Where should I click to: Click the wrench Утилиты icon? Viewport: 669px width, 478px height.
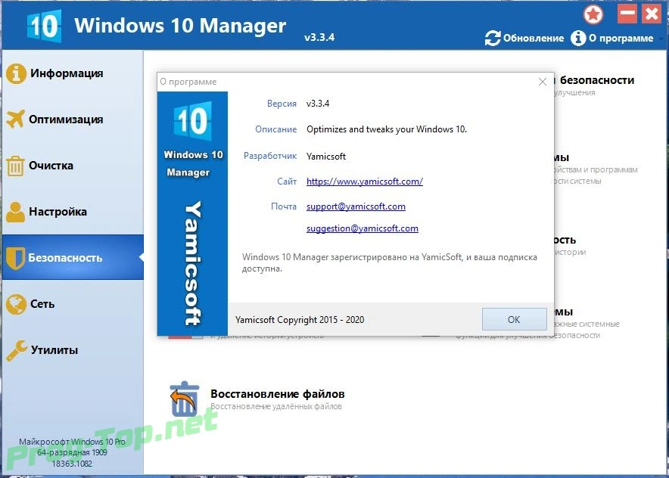pyautogui.click(x=17, y=350)
